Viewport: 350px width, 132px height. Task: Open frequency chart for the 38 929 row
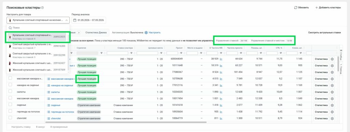(221, 59)
